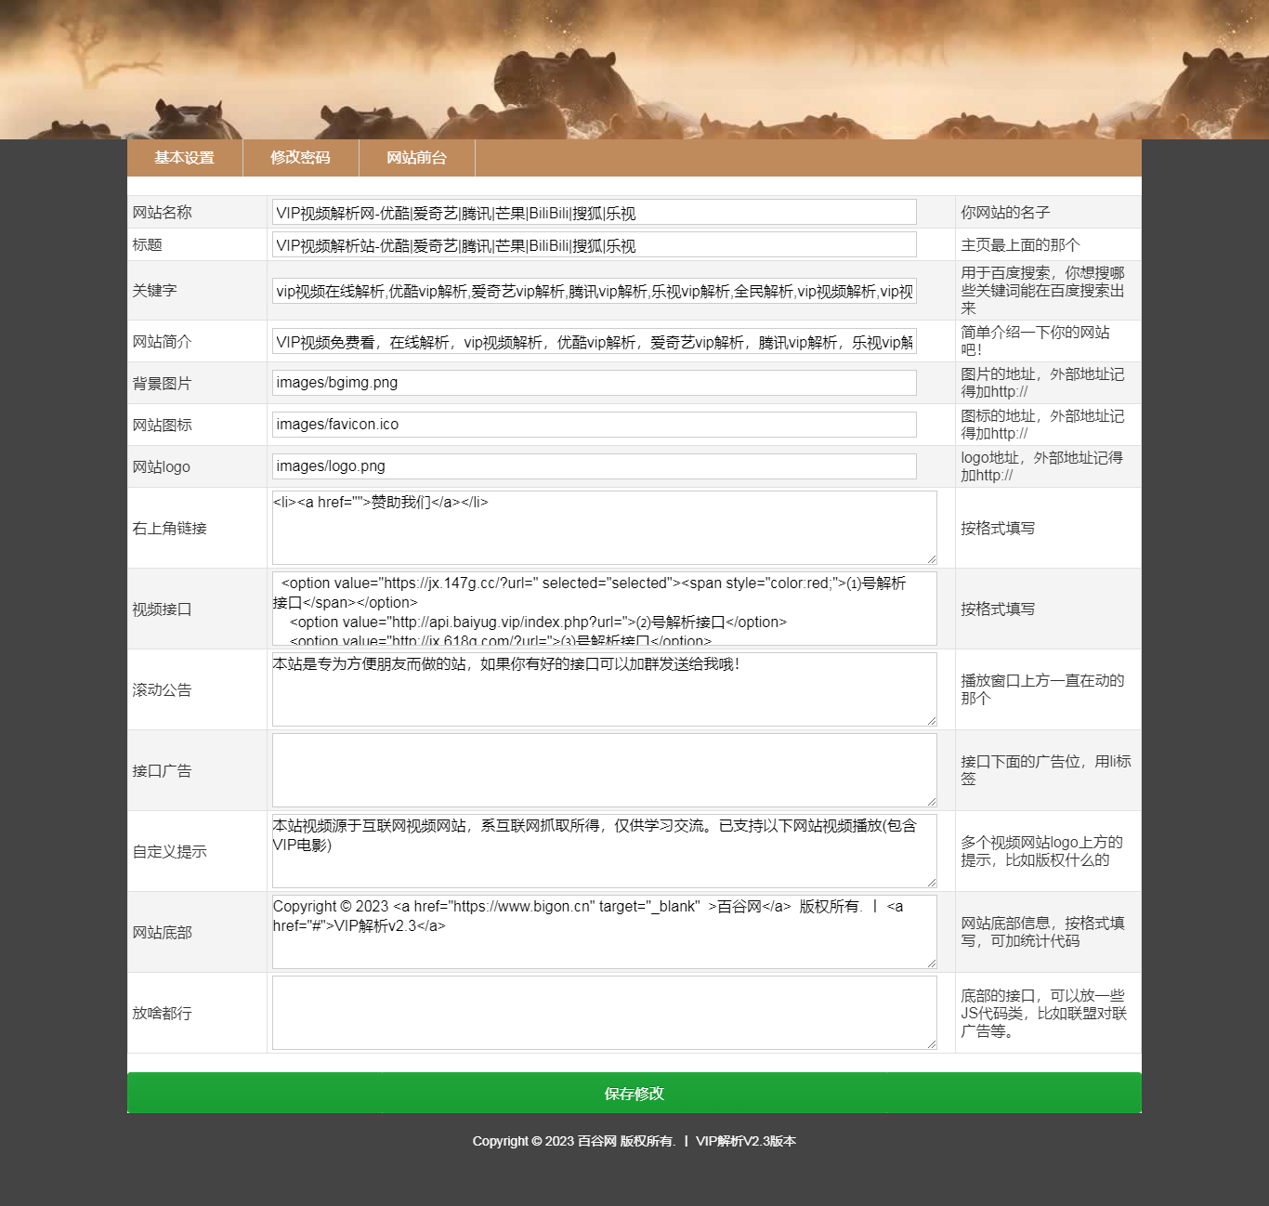Click inside the 视频接口 textarea
1269x1206 pixels.
tap(605, 609)
